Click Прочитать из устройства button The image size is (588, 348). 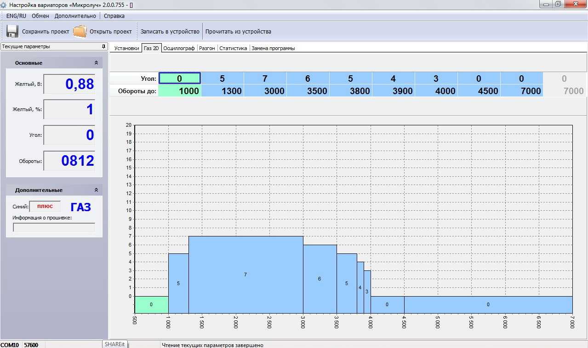point(238,32)
